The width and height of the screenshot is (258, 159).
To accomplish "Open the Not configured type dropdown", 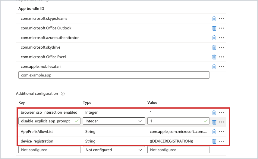I will [114, 150].
